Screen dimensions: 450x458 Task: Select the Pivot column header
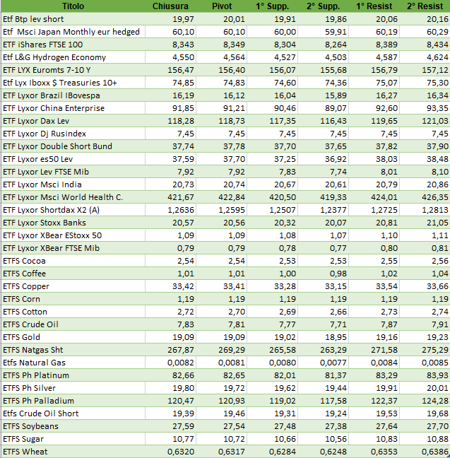[222, 6]
